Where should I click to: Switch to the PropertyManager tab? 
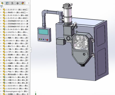[x=7, y=3]
